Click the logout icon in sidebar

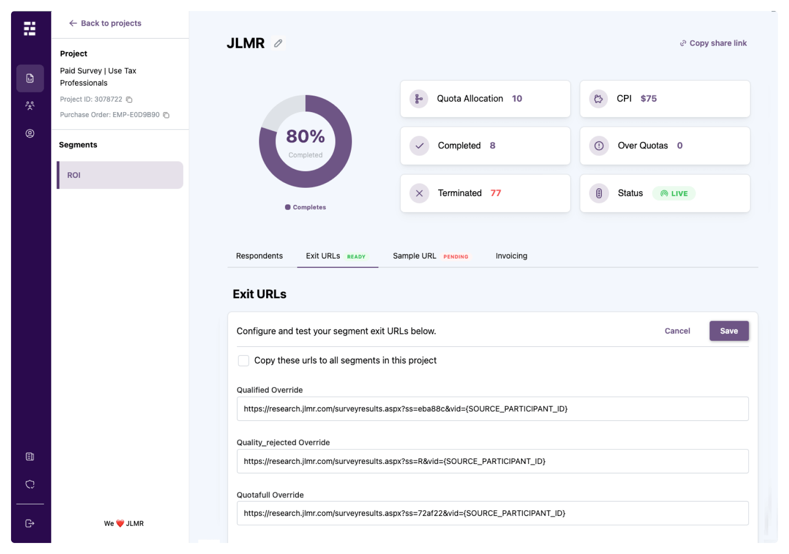(30, 523)
